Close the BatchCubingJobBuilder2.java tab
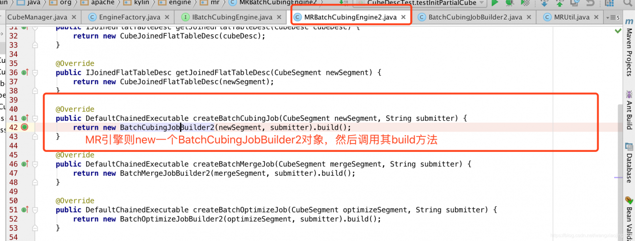Viewport: 635px width, 241px height. tap(529, 17)
